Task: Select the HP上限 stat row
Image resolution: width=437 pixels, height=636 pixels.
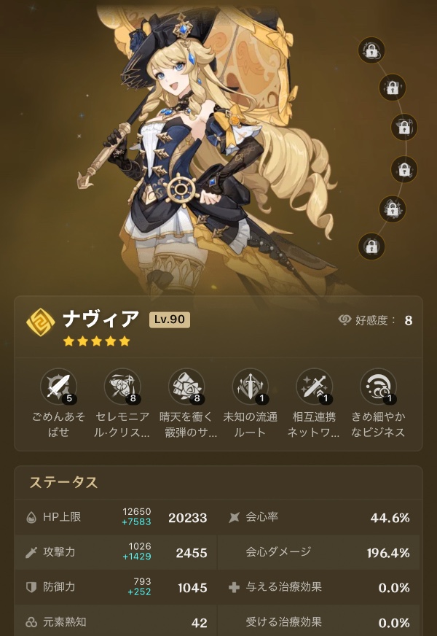Action: tap(116, 517)
